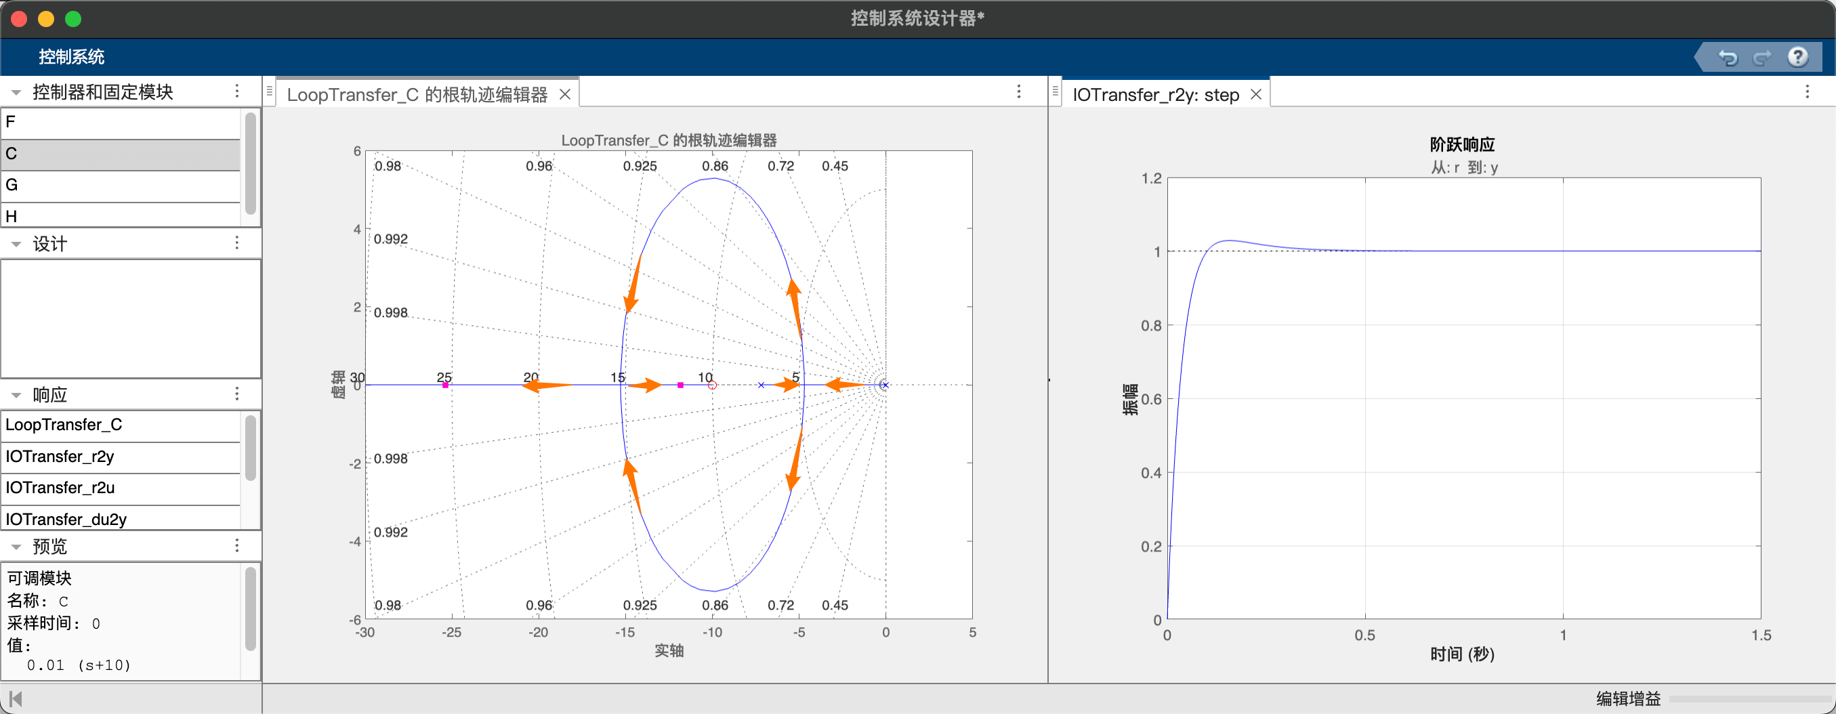Click the 阶跃响应 plot title
Viewport: 1836px width, 714px height.
coord(1462,145)
